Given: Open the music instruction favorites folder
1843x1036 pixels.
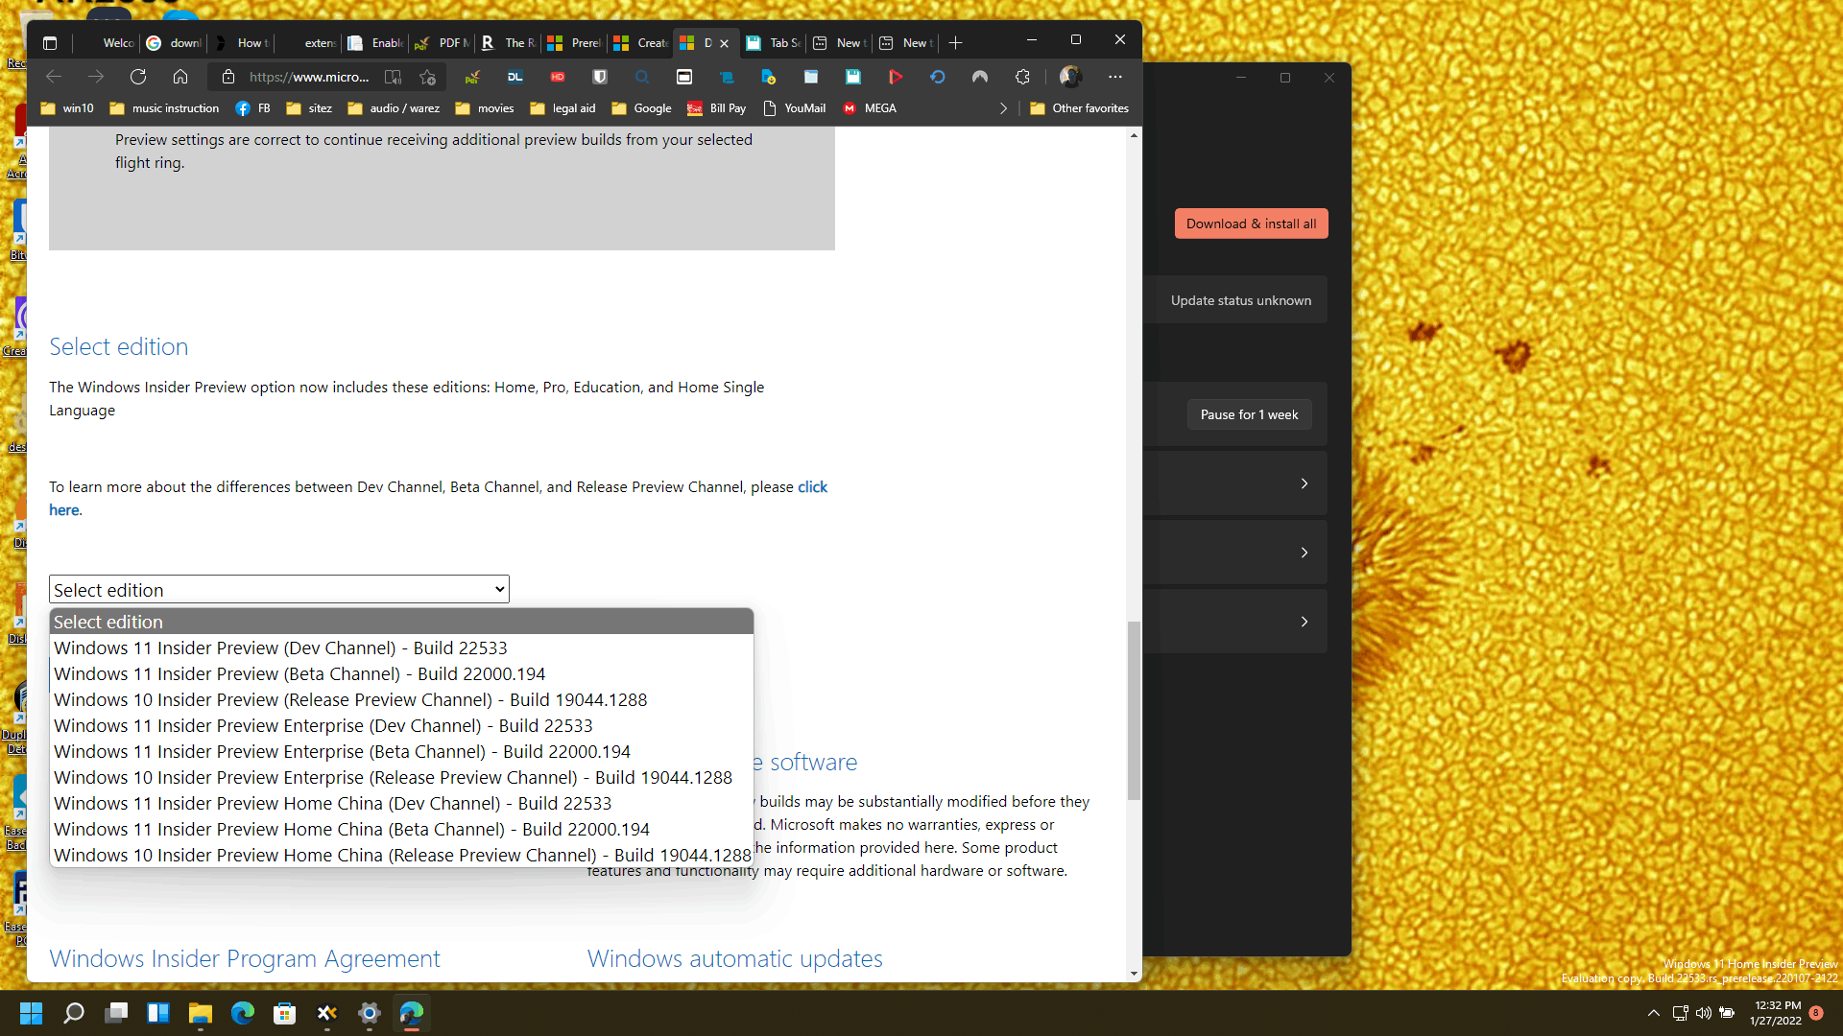Looking at the screenshot, I should point(164,108).
